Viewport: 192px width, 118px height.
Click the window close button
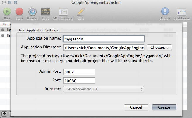click(x=4, y=2)
